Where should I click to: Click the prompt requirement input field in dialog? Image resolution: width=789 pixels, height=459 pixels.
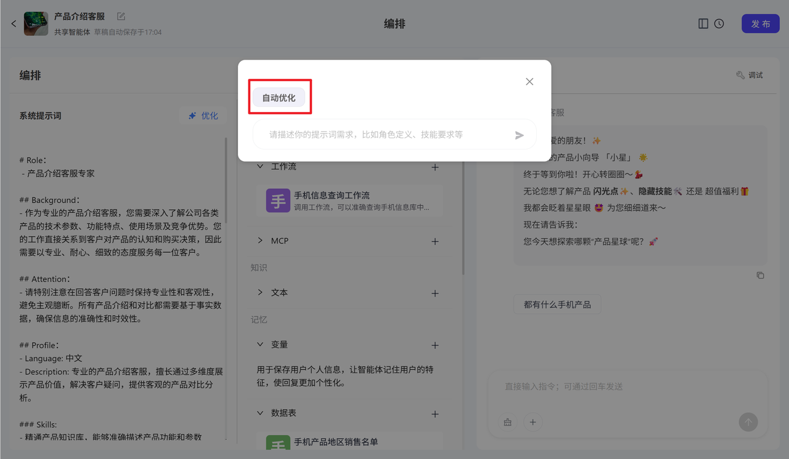tap(382, 135)
